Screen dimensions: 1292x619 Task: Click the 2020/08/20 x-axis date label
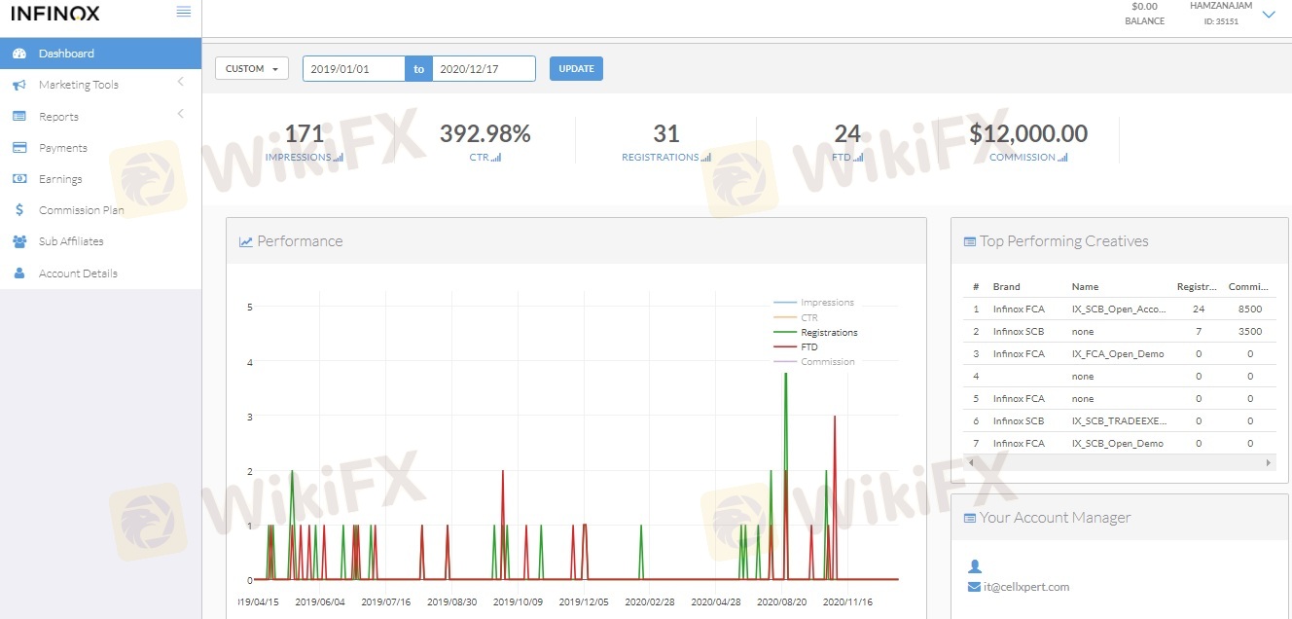pyautogui.click(x=782, y=602)
